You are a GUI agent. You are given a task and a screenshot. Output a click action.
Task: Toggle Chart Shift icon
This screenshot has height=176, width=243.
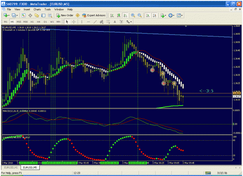coord(154,15)
